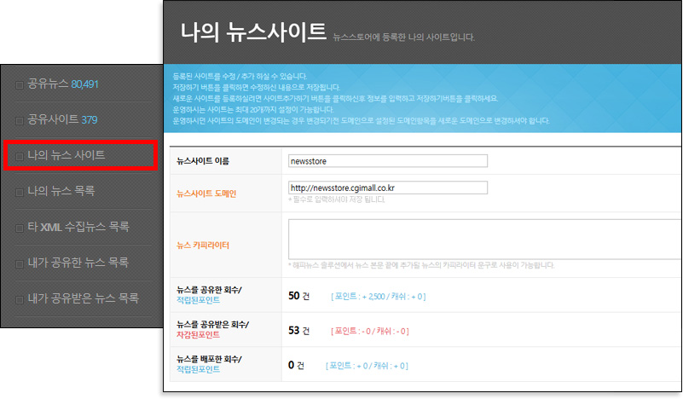Click the 50 건 shared count value
The height and width of the screenshot is (399, 683).
pos(298,296)
